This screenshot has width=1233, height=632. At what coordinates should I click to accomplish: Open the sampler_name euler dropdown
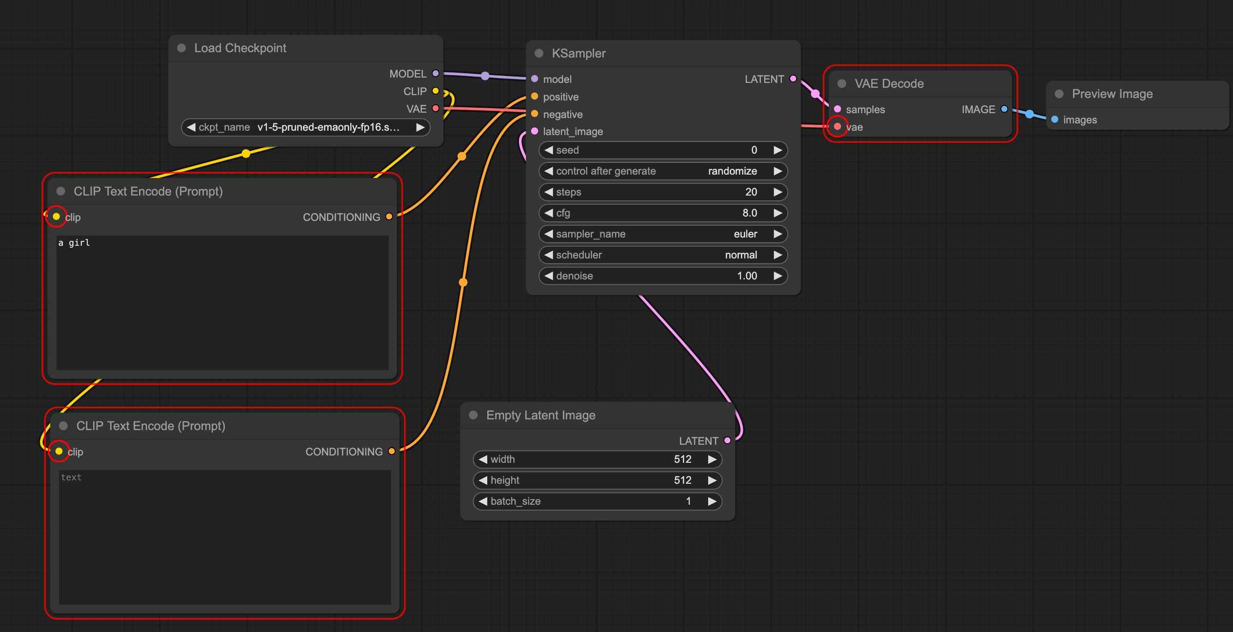(663, 234)
